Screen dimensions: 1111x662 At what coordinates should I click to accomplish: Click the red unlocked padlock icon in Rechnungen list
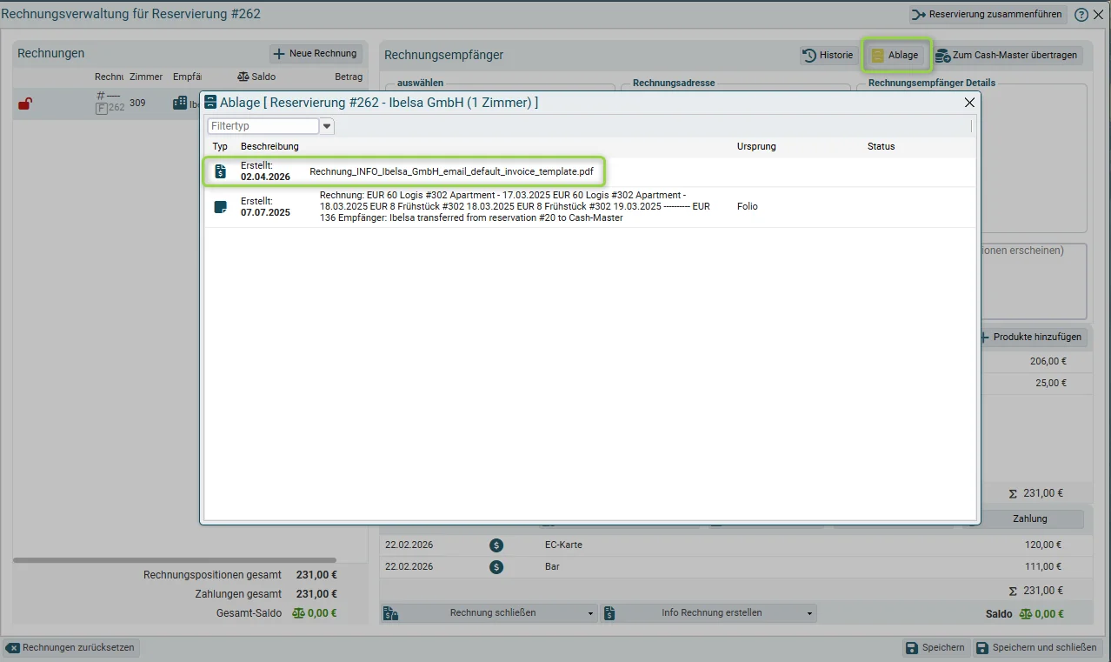click(25, 104)
